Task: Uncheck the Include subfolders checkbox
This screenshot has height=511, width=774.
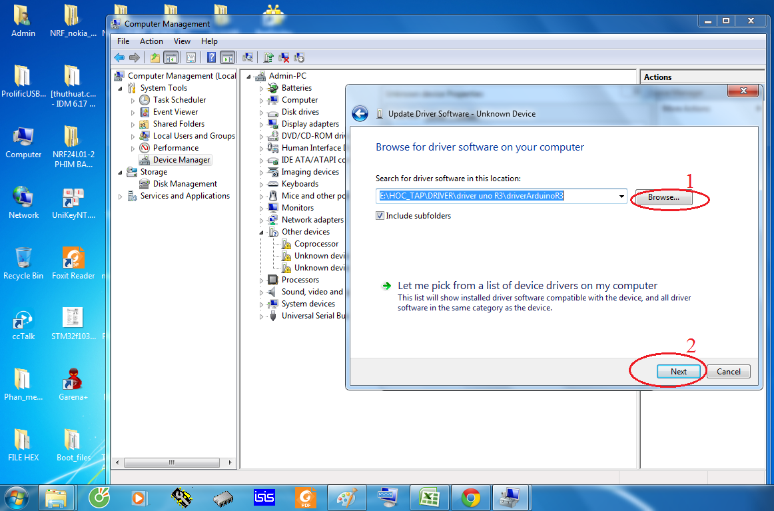Action: 379,215
